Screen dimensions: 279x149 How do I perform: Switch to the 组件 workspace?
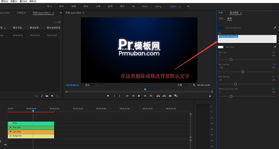(61, 6)
